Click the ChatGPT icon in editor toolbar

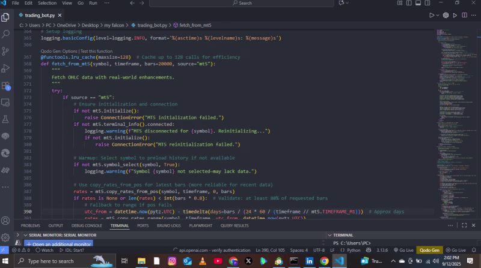click(x=446, y=16)
